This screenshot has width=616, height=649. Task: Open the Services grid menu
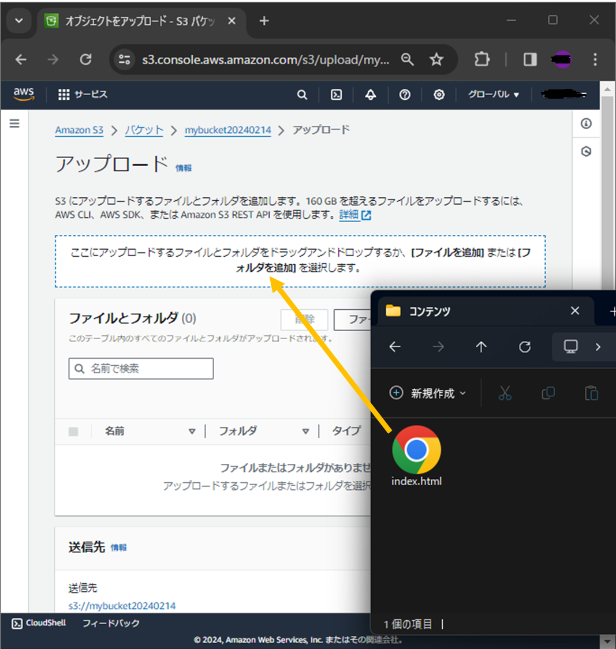[x=83, y=95]
